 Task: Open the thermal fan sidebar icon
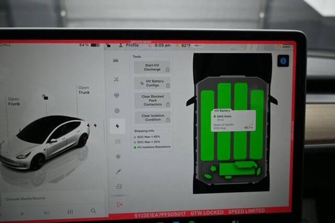tap(118, 157)
